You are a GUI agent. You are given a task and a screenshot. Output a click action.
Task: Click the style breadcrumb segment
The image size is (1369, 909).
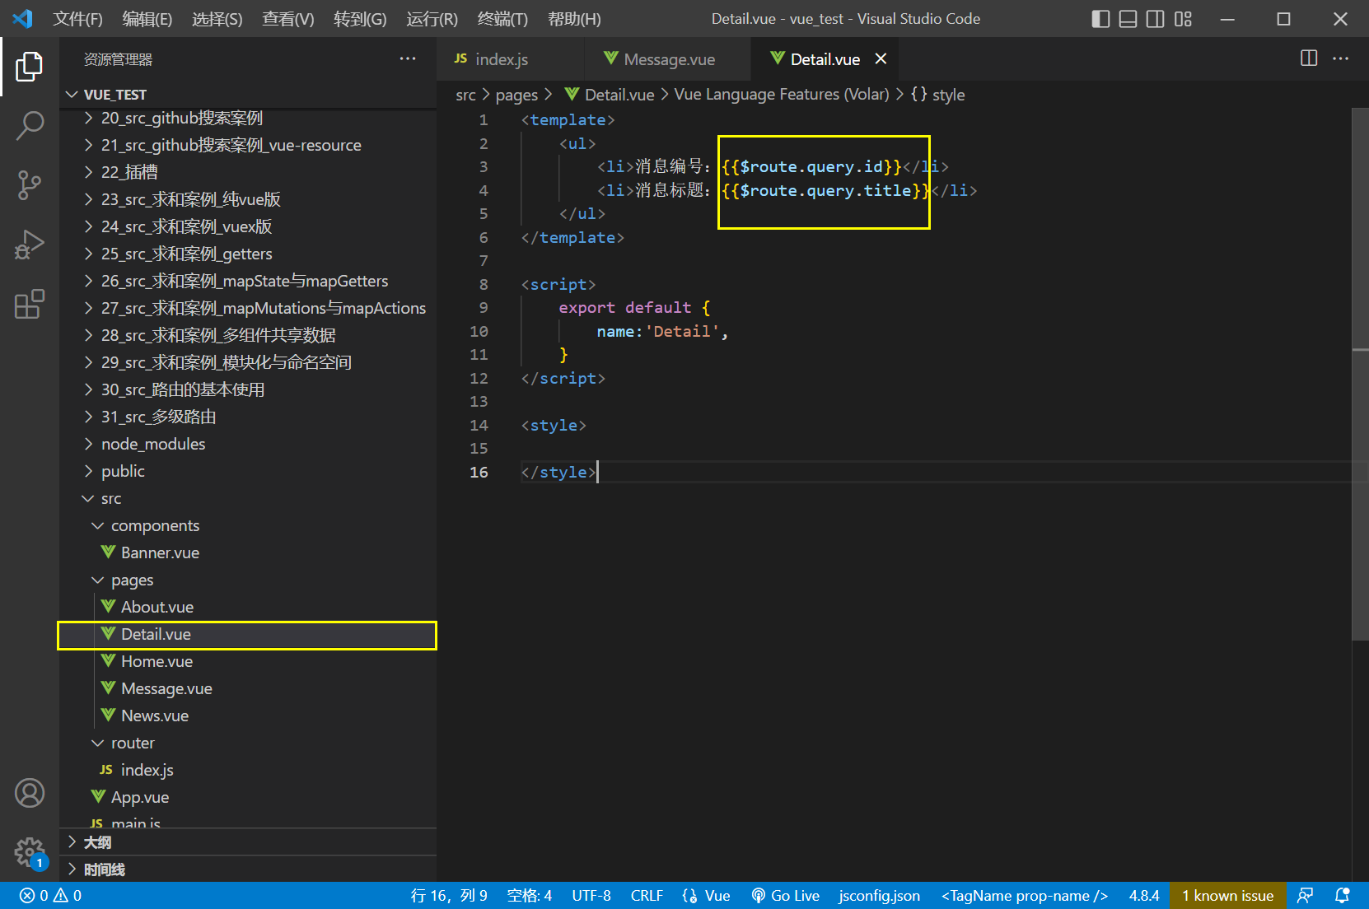pyautogui.click(x=938, y=95)
